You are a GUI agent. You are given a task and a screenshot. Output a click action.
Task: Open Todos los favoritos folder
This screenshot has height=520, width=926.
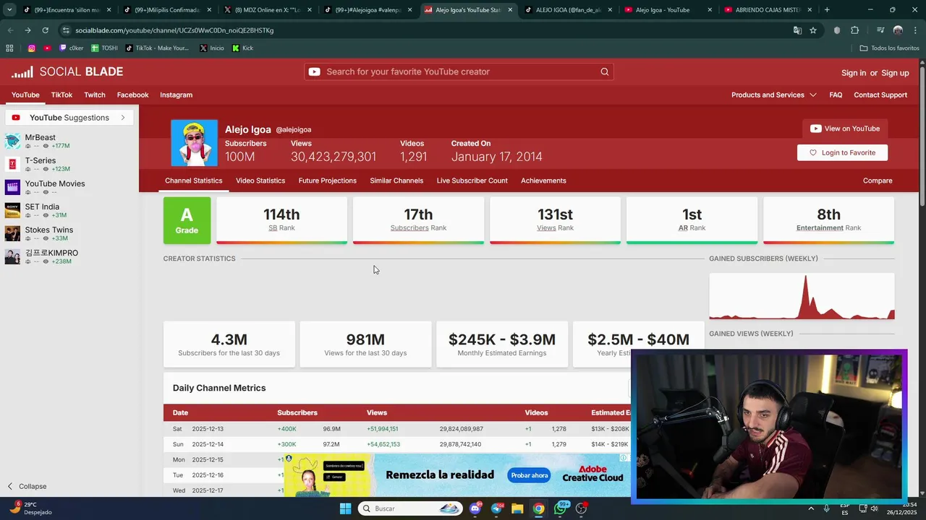(x=889, y=48)
